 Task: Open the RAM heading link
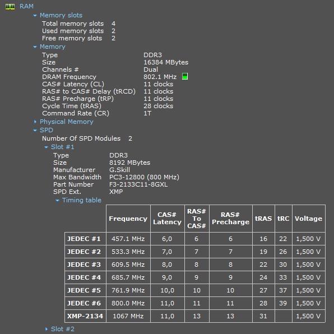[26, 6]
